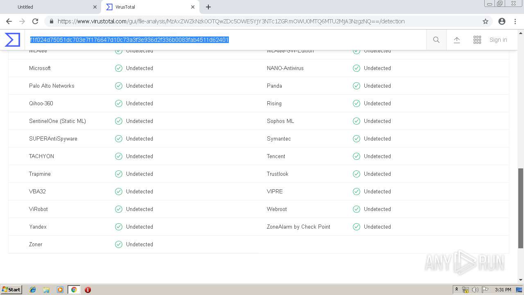Click the red Opera taskbar icon

[x=88, y=290]
